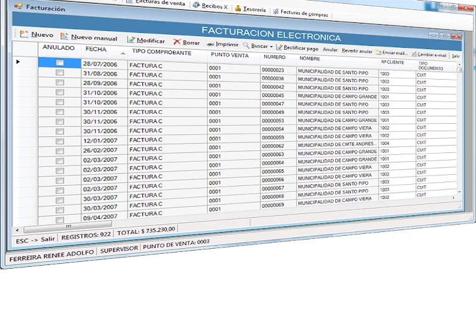Click the Recibos X tab icon
476x311 pixels.
click(197, 5)
